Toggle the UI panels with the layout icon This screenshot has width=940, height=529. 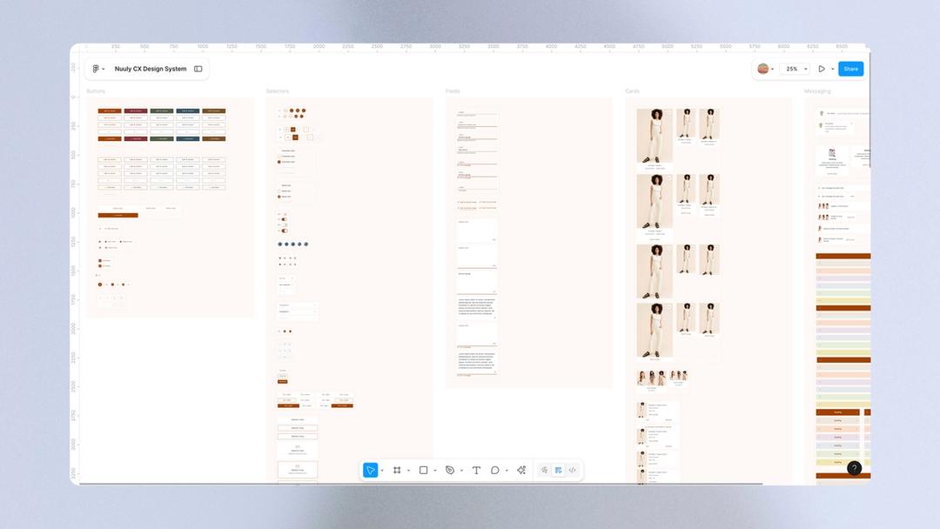coord(198,68)
